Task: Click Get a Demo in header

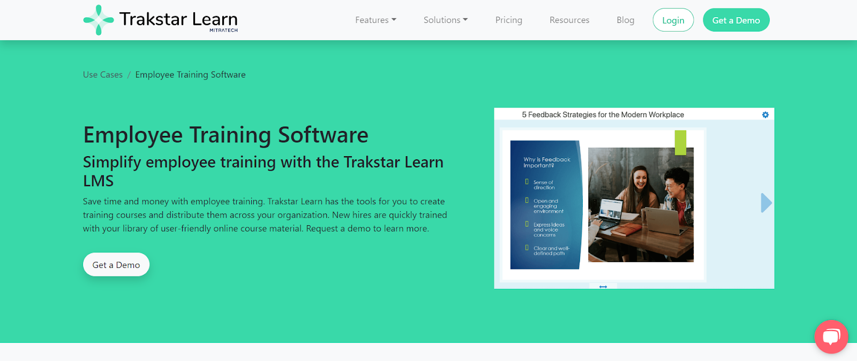Action: pos(736,20)
